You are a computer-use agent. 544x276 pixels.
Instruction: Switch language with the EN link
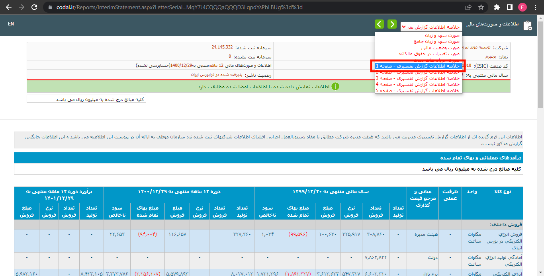(x=11, y=24)
